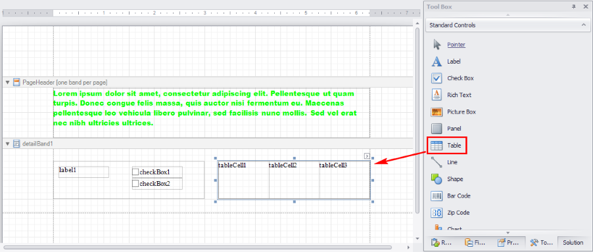Click the label1 control on the report
The image size is (593, 252).
83,172
